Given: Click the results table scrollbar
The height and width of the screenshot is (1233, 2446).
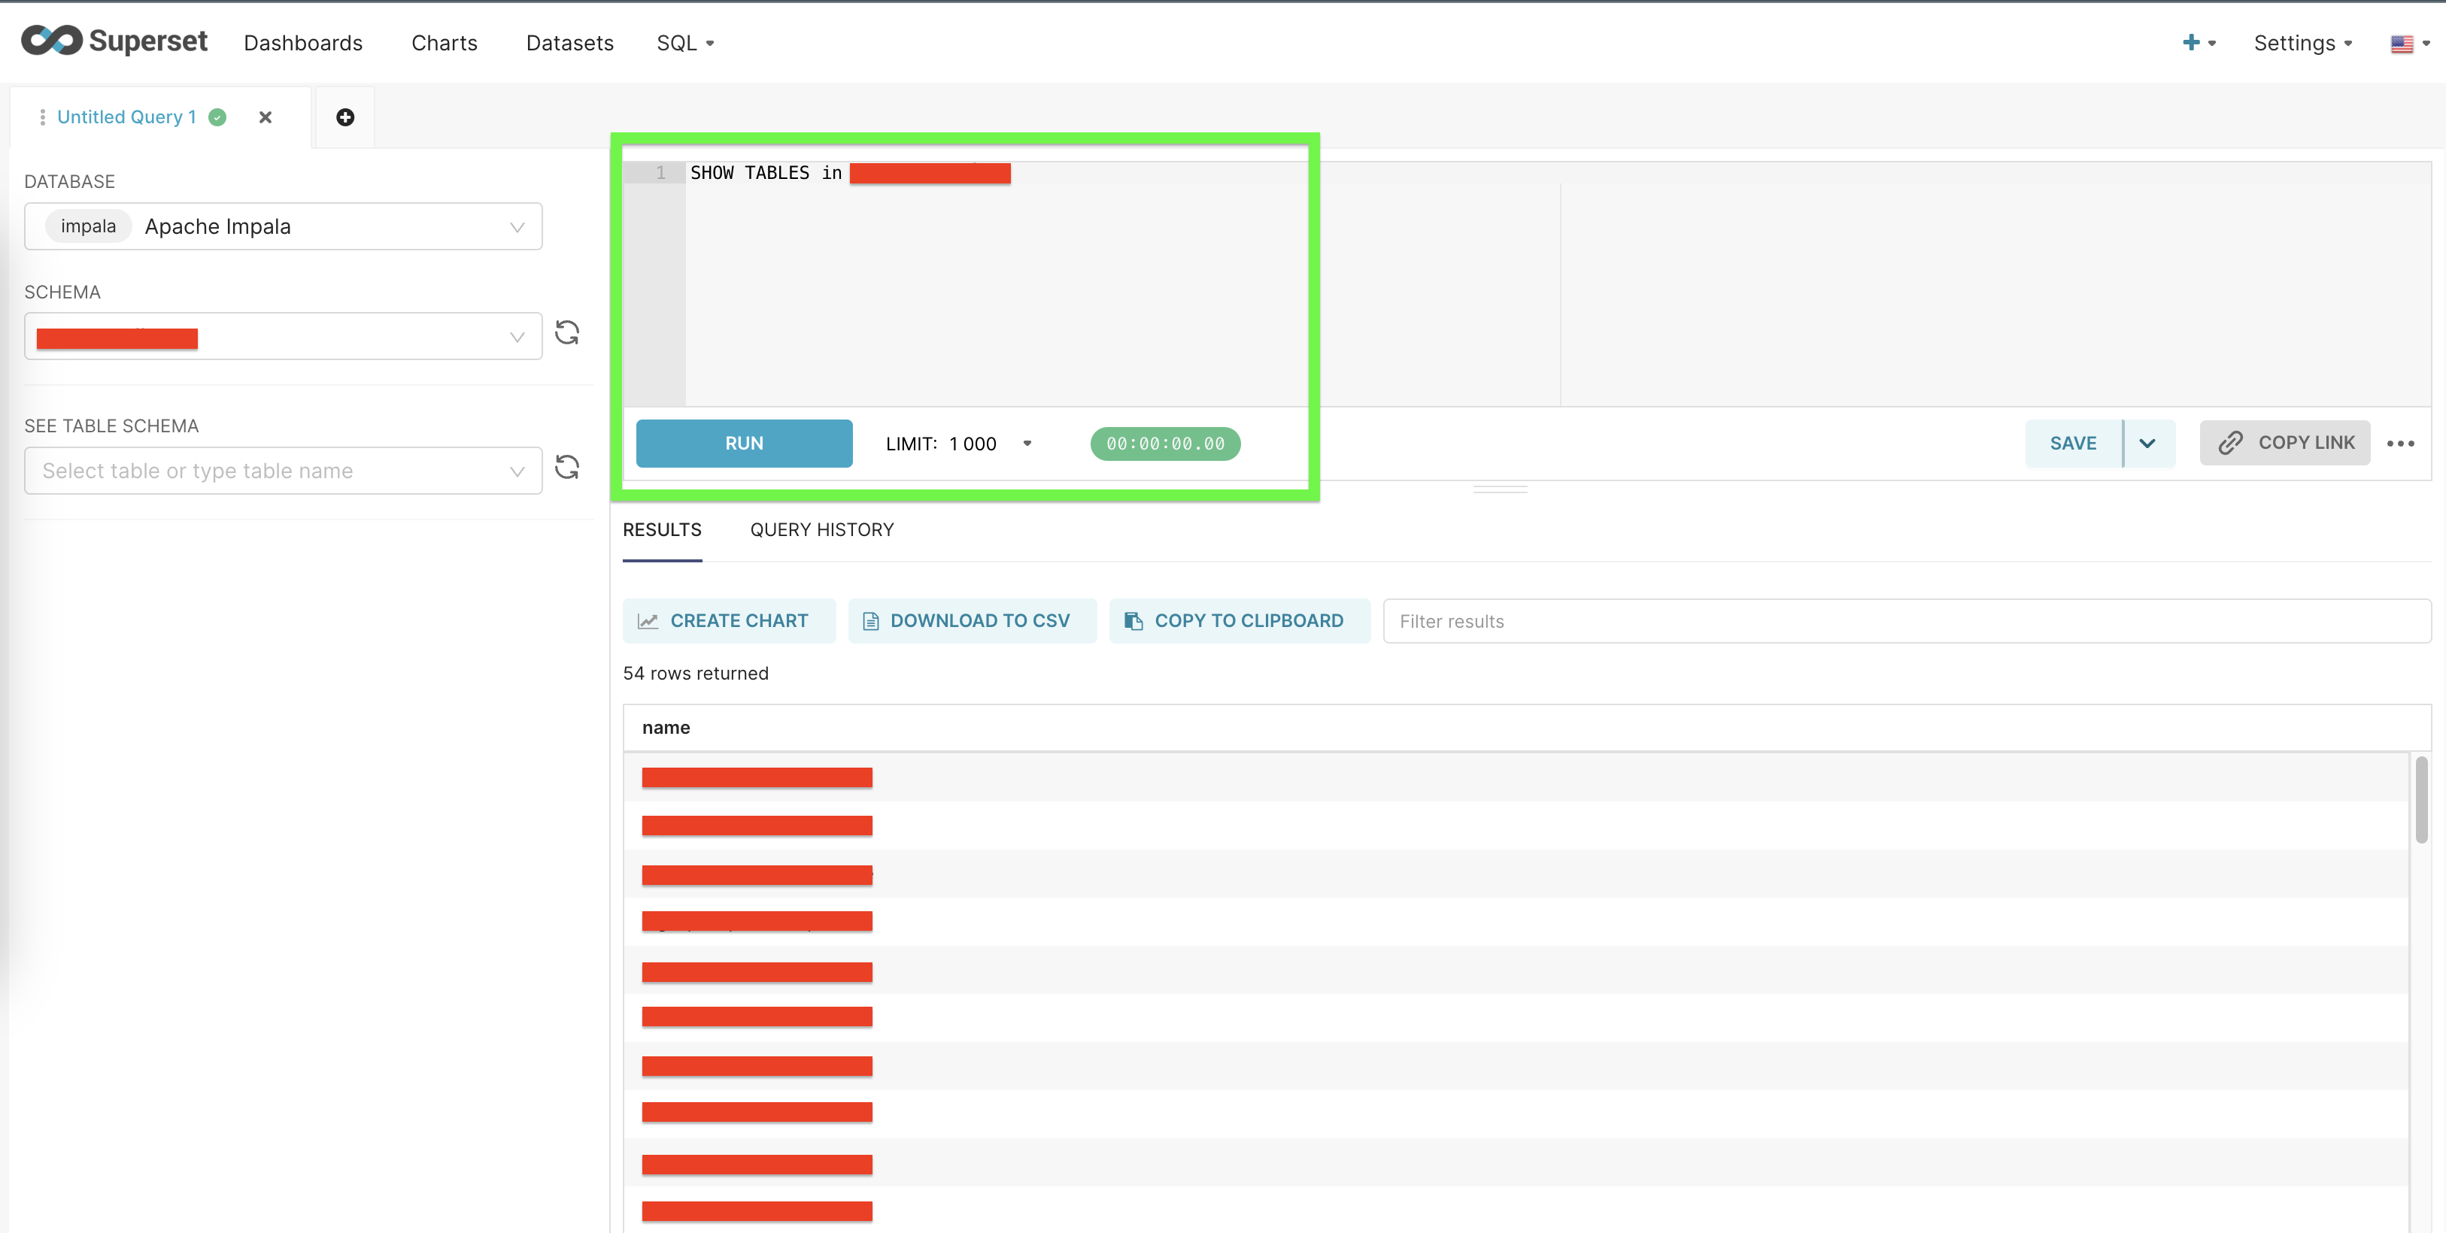Looking at the screenshot, I should pos(2421,799).
